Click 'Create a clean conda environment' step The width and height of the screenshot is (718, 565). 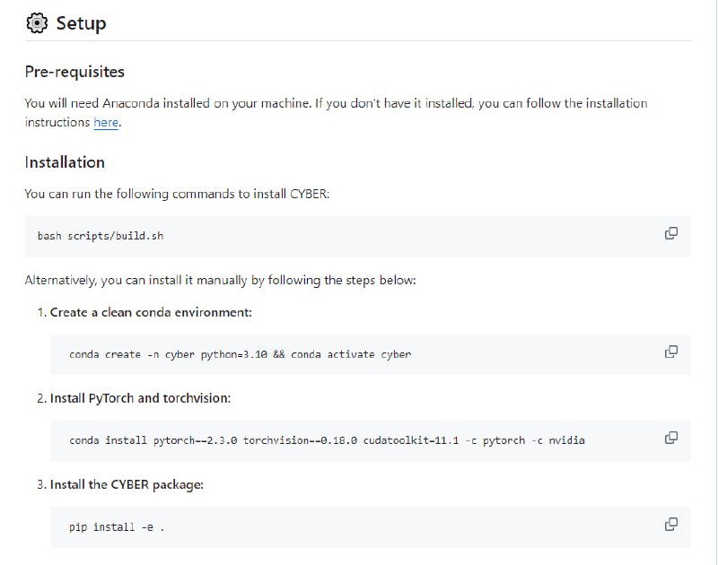tap(151, 312)
